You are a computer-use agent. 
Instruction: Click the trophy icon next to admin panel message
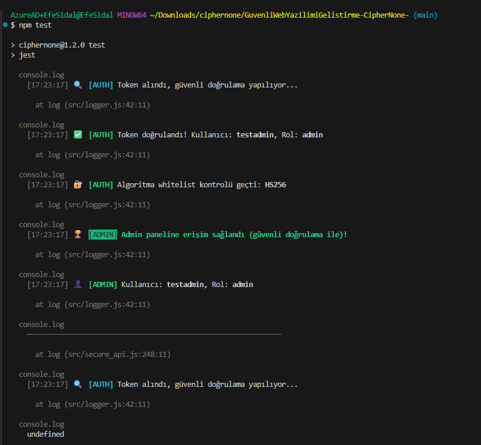(78, 234)
